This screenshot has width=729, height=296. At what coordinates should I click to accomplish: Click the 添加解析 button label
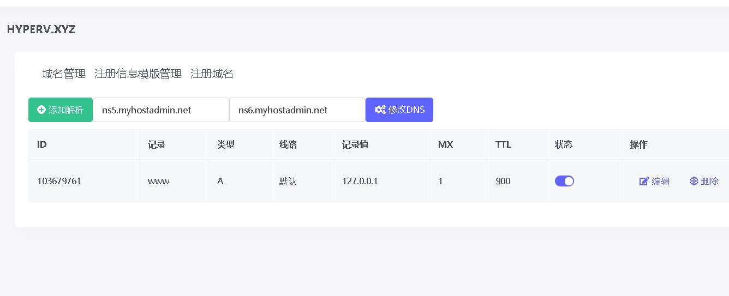click(x=66, y=110)
